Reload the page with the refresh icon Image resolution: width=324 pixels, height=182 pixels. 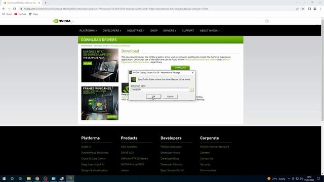tap(15, 9)
